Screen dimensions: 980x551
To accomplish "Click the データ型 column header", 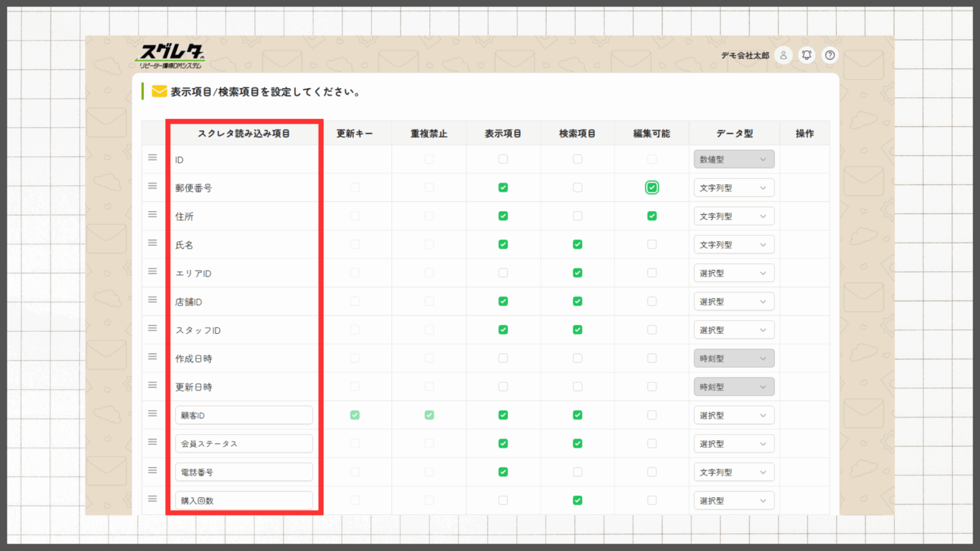I will click(734, 133).
